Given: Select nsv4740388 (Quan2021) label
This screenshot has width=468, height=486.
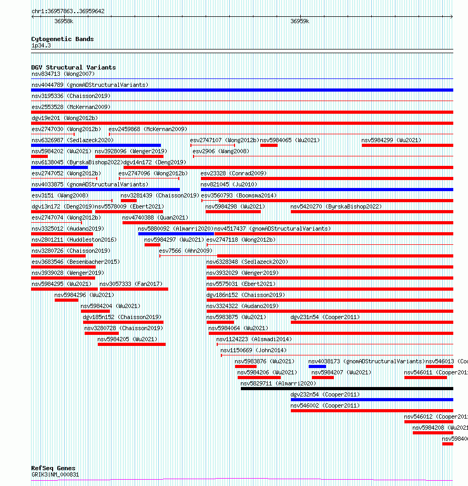Looking at the screenshot, I should click(155, 217).
